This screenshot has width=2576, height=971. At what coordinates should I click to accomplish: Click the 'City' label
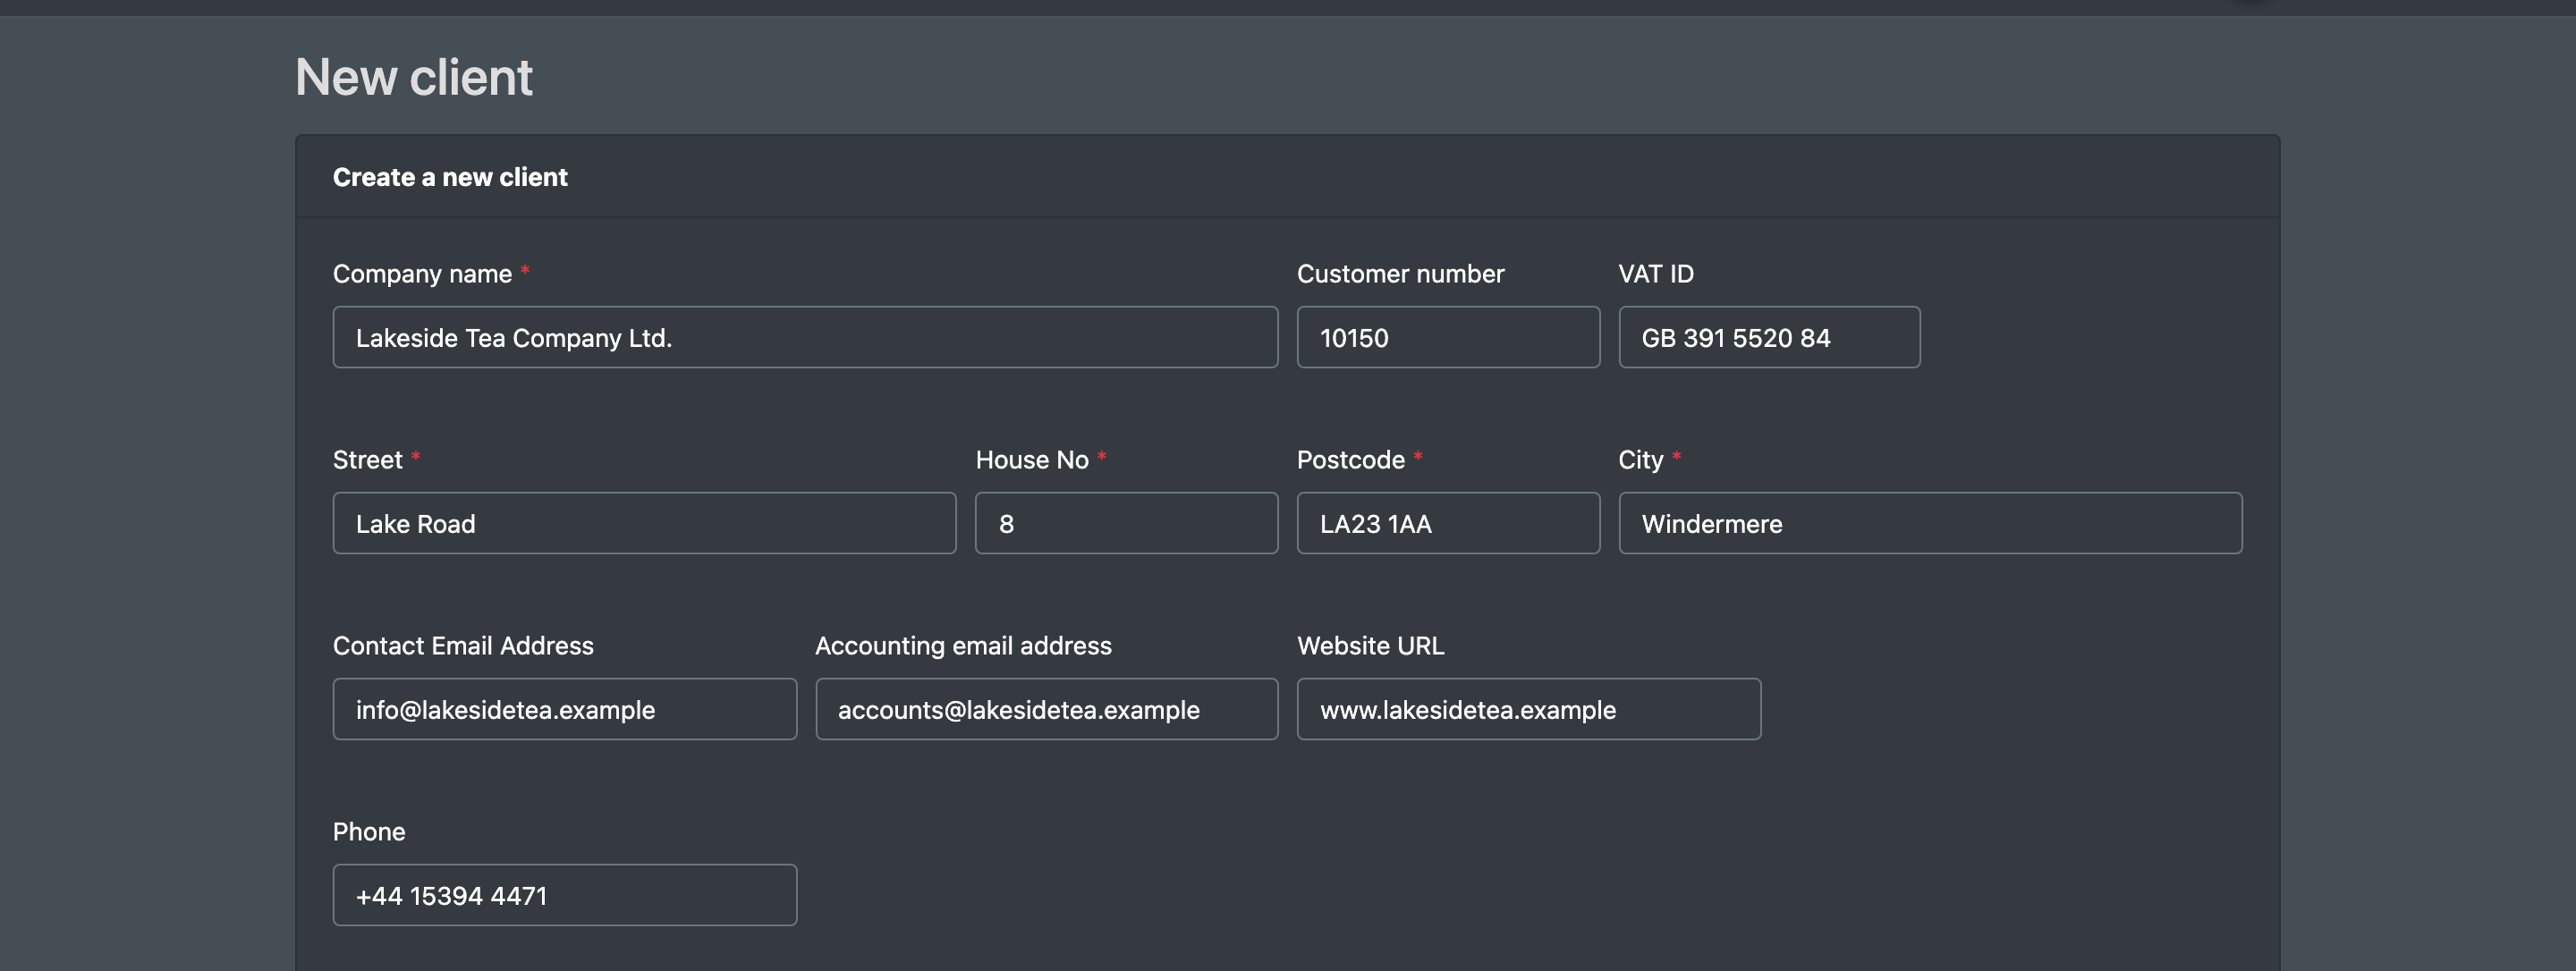coord(1641,460)
